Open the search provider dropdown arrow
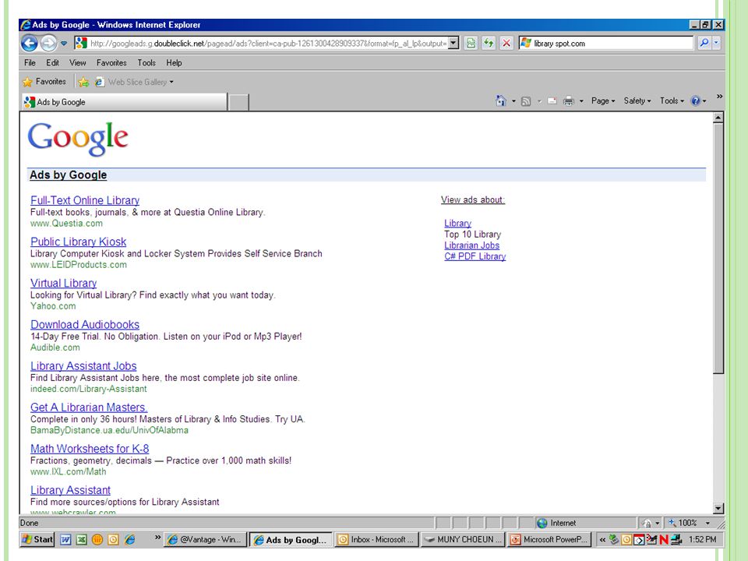Viewport: 748px width, 561px height. pyautogui.click(x=715, y=43)
